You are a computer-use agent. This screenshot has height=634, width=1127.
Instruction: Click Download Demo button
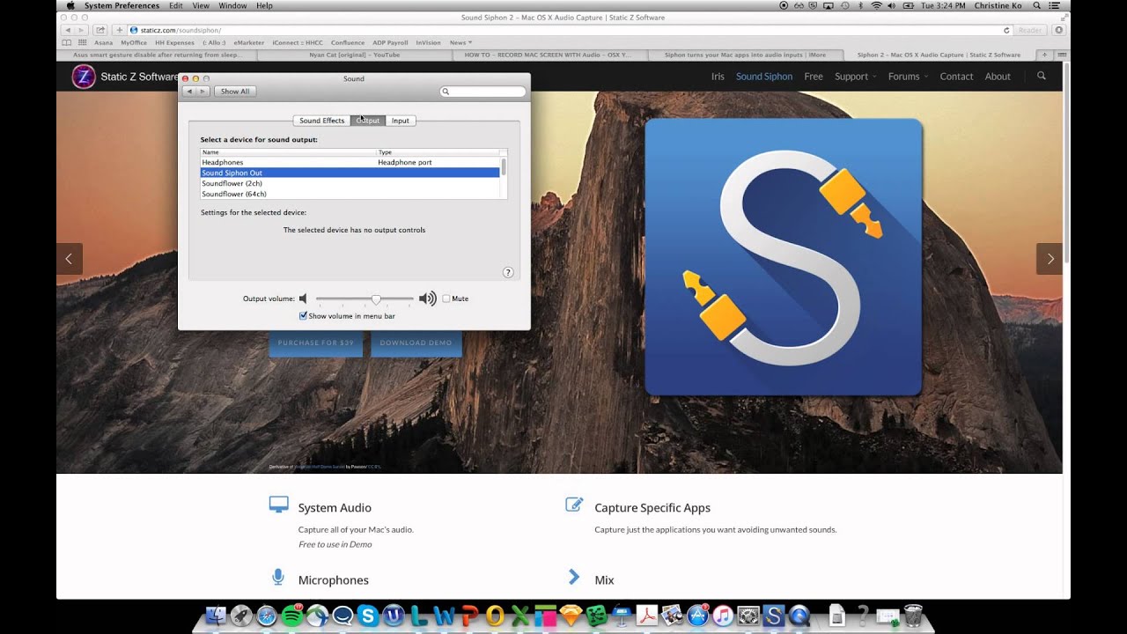[x=416, y=343]
